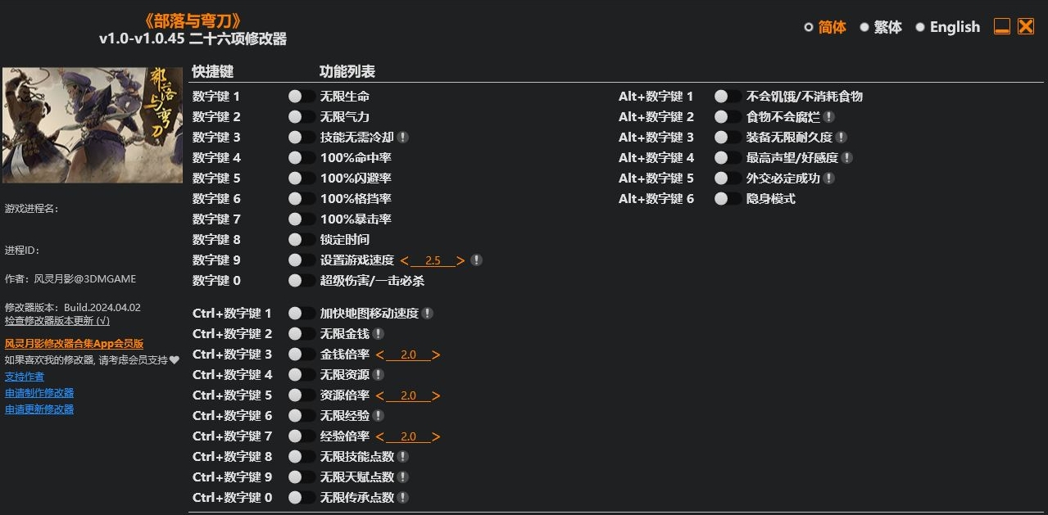Click info icon beside 技能无需冷却

pos(403,138)
